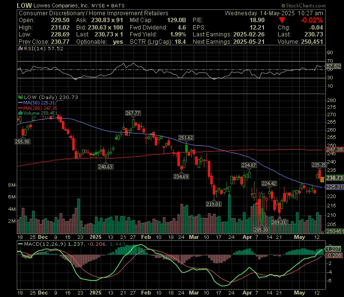
Task: Click the Last Earnings 2025-02-26 date
Action: [249, 34]
